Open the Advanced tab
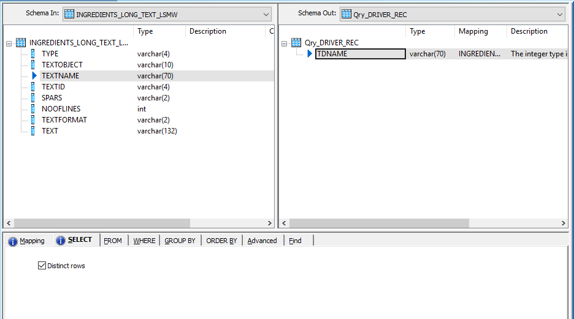 (262, 241)
